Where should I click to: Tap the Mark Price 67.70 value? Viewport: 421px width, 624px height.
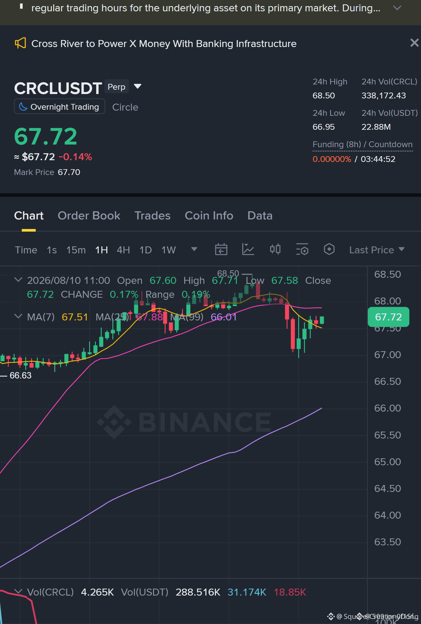click(69, 172)
